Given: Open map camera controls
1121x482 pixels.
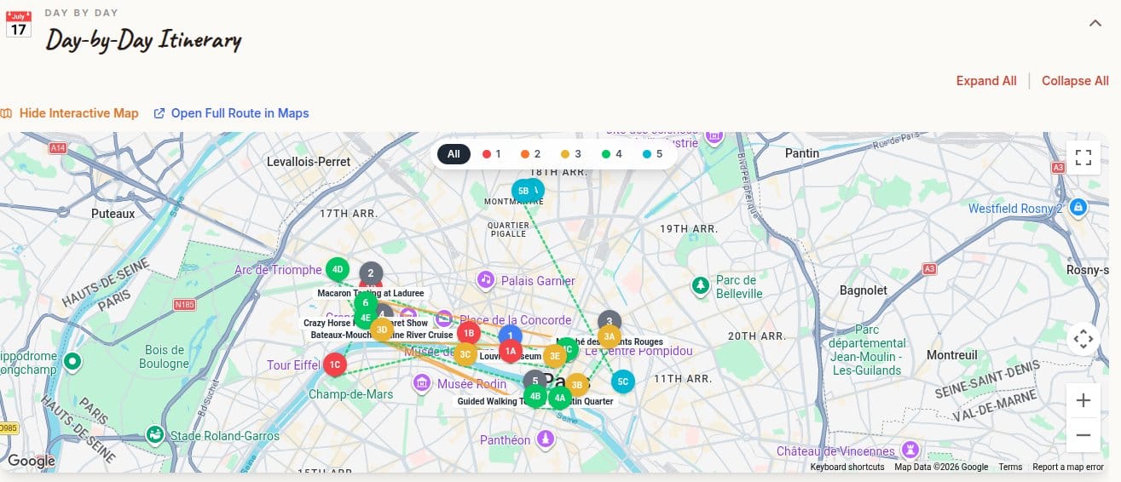Looking at the screenshot, I should pyautogui.click(x=1083, y=339).
